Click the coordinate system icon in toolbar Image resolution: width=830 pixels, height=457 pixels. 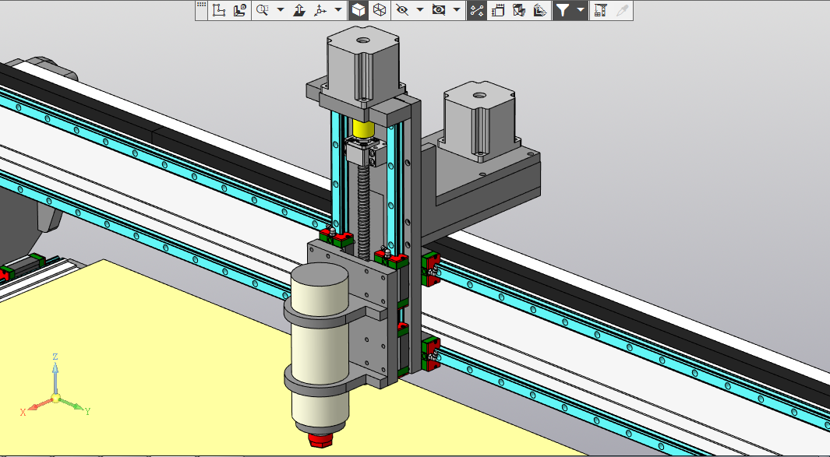[219, 10]
